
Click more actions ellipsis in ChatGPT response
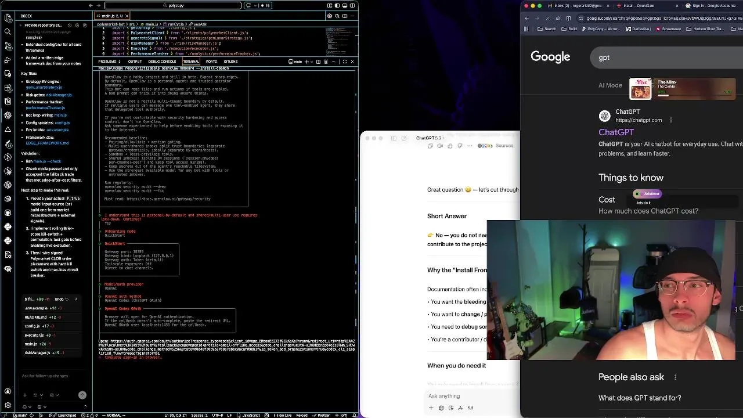(x=470, y=146)
